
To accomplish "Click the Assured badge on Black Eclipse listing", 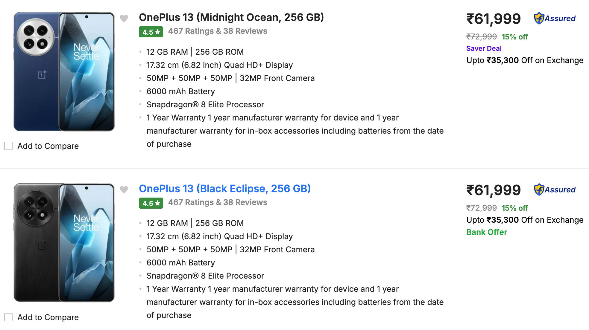I will 555,190.
